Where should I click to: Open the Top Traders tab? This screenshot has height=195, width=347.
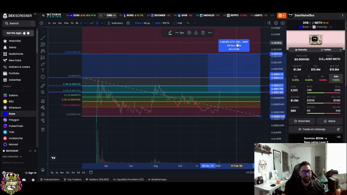pos(72,179)
